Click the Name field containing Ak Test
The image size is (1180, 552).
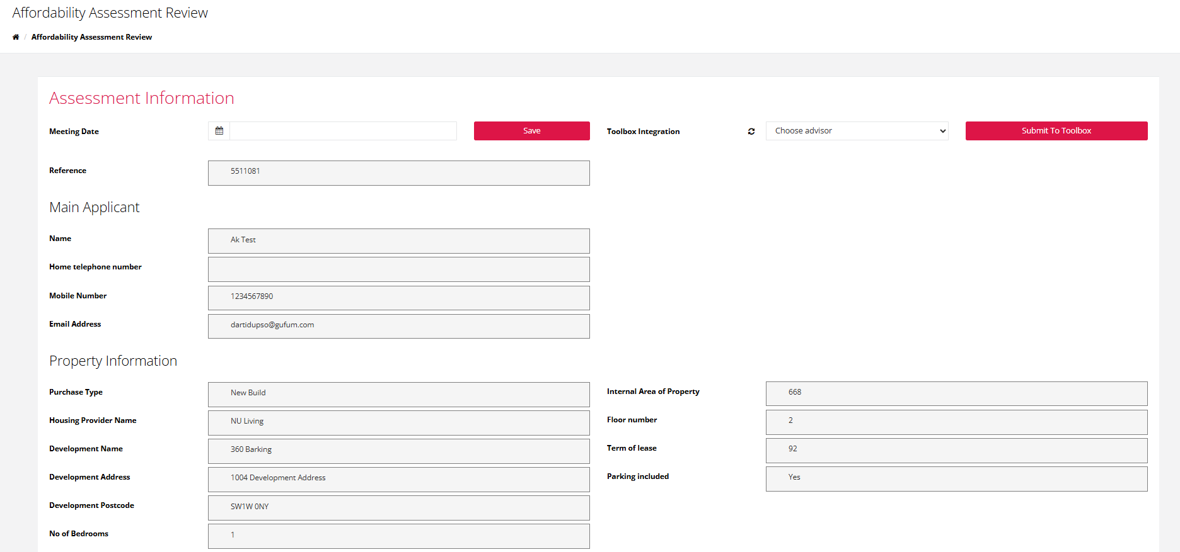398,240
